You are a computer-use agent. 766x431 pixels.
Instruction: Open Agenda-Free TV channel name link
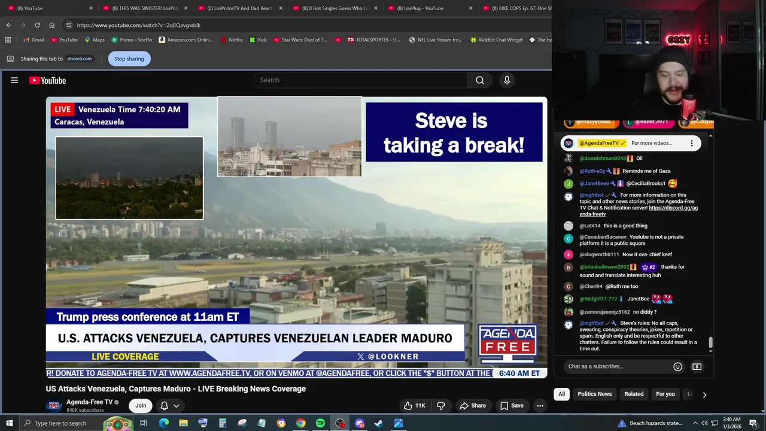[x=89, y=402]
